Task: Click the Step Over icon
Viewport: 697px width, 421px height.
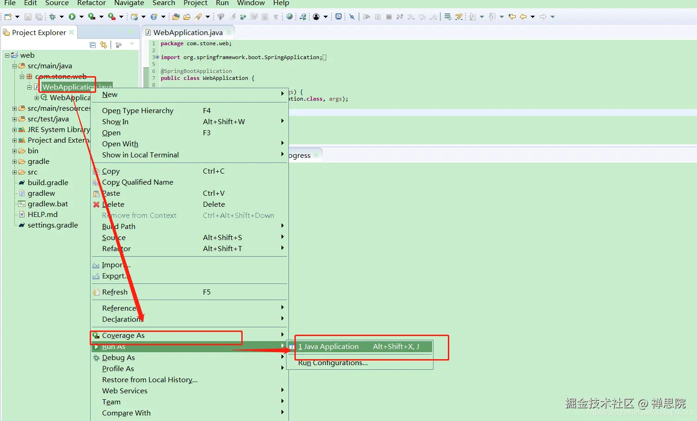Action: 422,17
